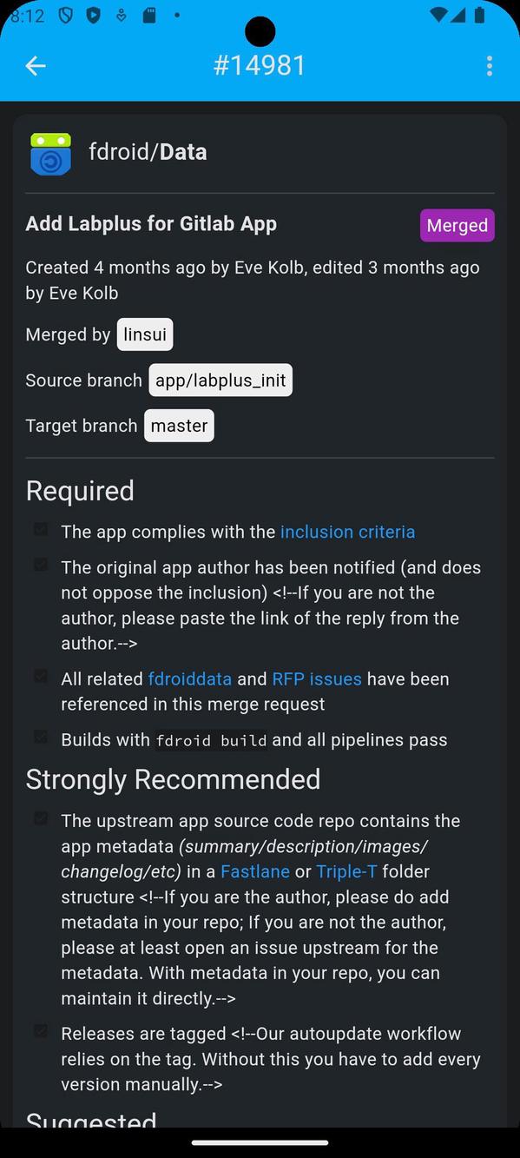Viewport: 520px width, 1158px height.
Task: Open the 'fdroiddata' link
Action: pyautogui.click(x=189, y=678)
